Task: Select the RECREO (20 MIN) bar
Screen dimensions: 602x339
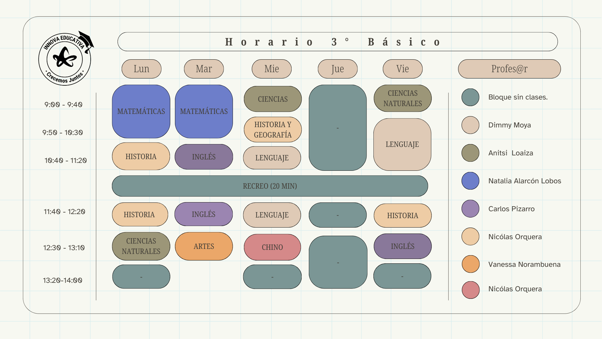Action: pos(270,186)
